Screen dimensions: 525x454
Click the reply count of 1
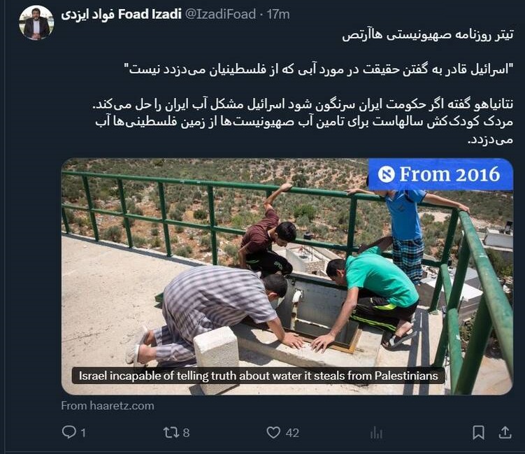click(83, 433)
